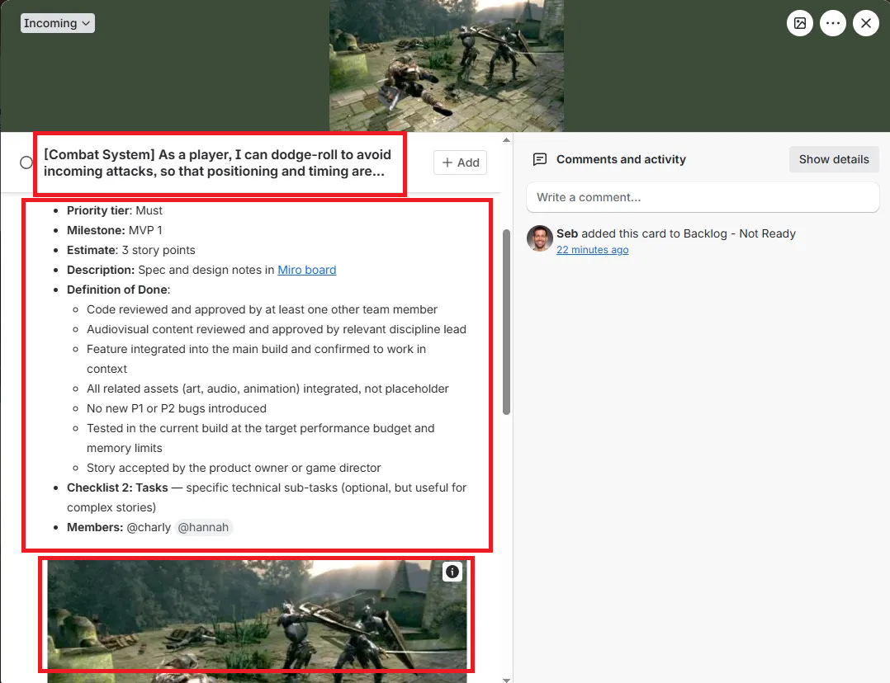
Task: Open the three-dots card actions menu
Action: click(833, 23)
